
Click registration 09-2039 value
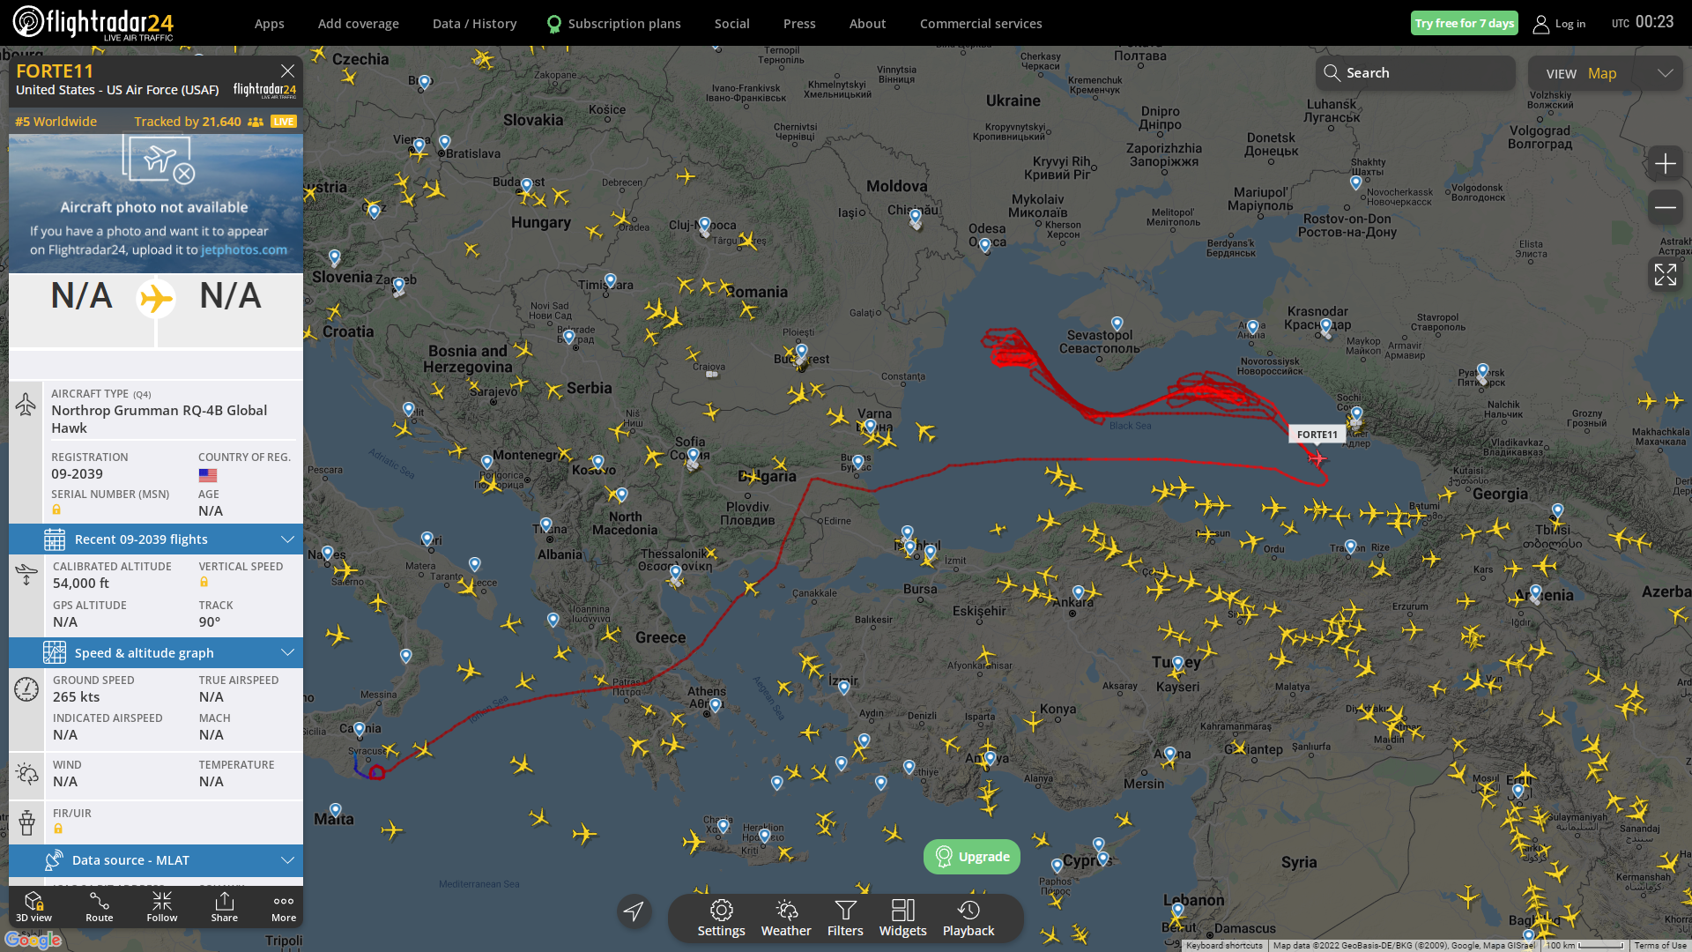[77, 474]
